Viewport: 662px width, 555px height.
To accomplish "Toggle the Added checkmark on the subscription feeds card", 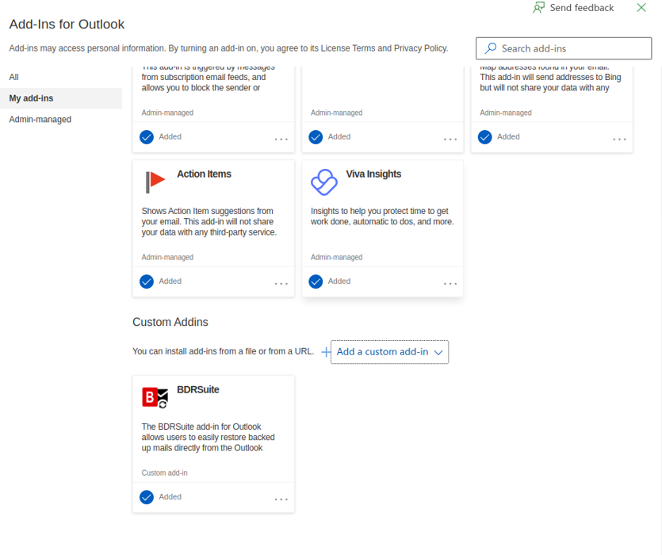I will coord(147,137).
